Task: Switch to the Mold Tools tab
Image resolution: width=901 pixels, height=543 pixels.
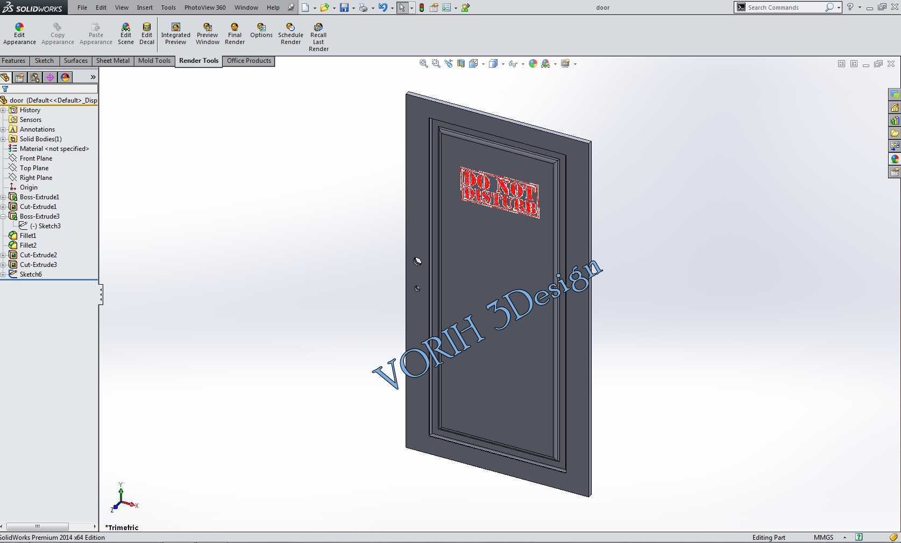Action: [x=154, y=61]
